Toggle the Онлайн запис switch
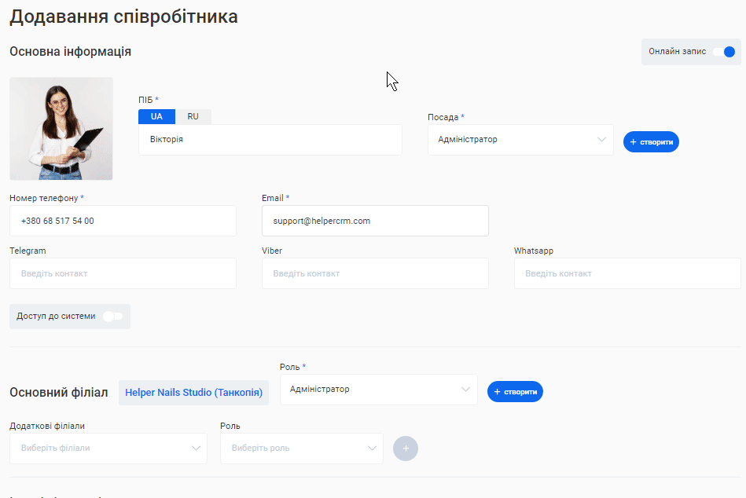This screenshot has width=746, height=498. click(x=725, y=52)
